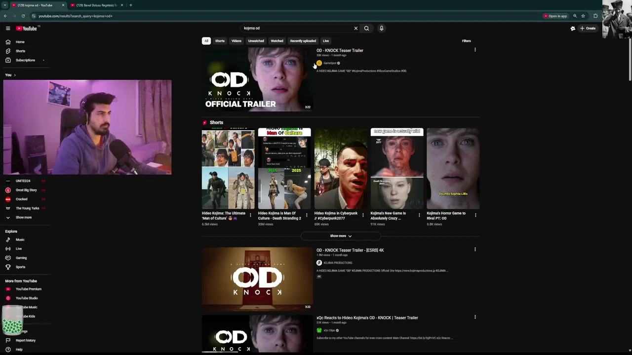The height and width of the screenshot is (355, 632).
Task: Open options for OD - KNOCK Teaser Trailer by GameSpot
Action: coord(475,50)
